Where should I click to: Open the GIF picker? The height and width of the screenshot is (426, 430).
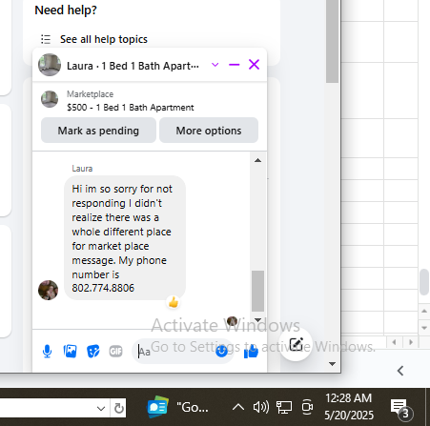115,351
